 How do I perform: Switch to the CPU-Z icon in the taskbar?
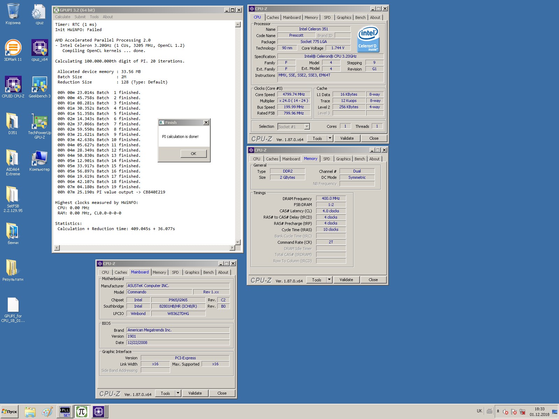coord(99,412)
